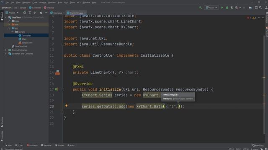
Task: Click FXML gutter icon on line 14
Action: click(57, 72)
